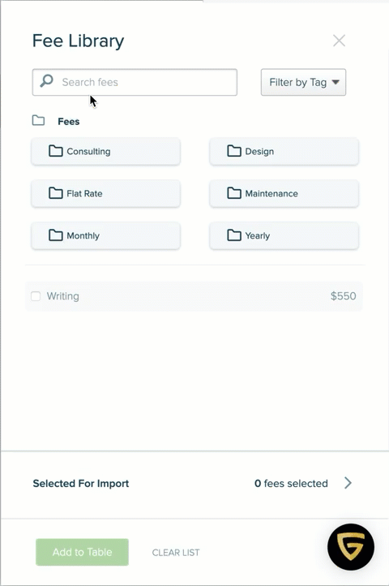Open the Flat Rate folder icon
Screen dimensions: 389x586
tap(56, 193)
